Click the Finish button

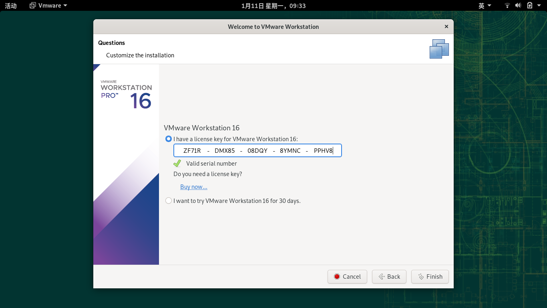tap(430, 277)
